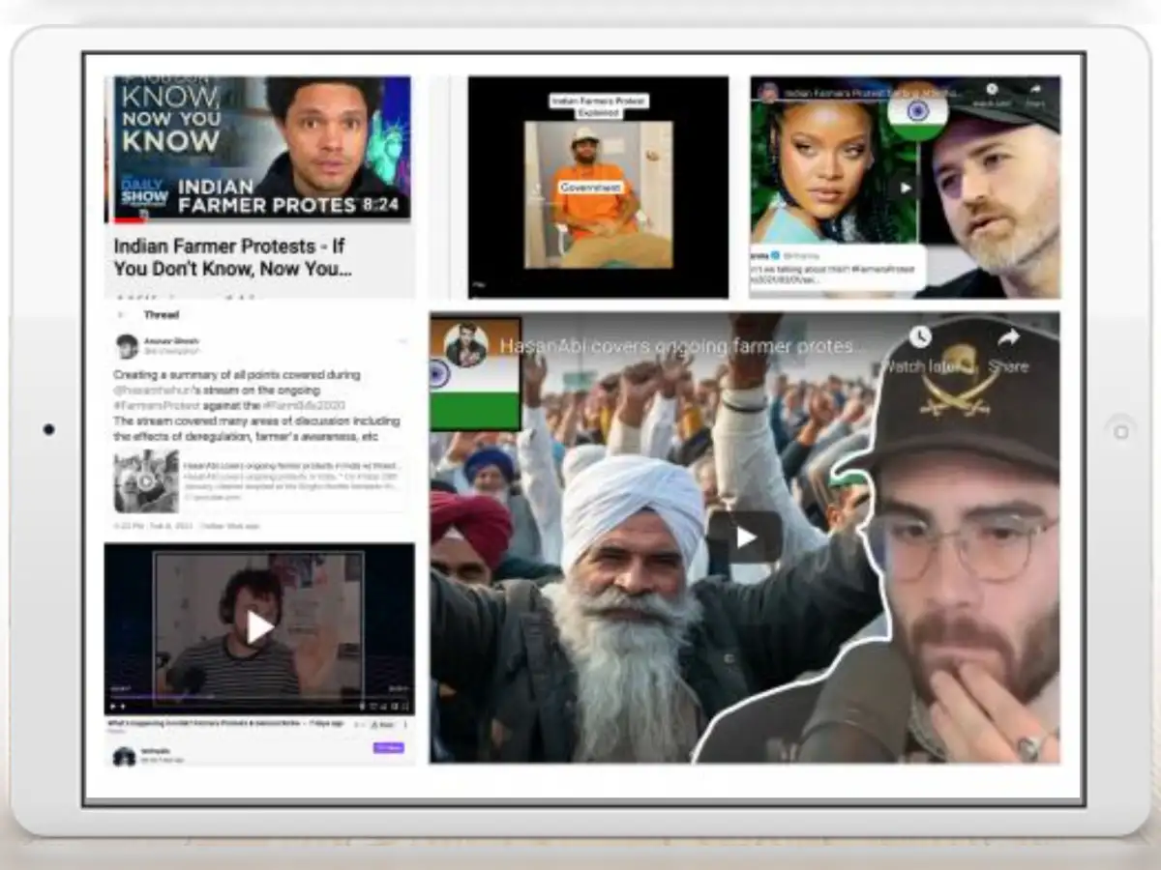Screen dimensions: 1161x870
Task: Share the HasanAbi farmer protest video
Action: pos(1009,338)
